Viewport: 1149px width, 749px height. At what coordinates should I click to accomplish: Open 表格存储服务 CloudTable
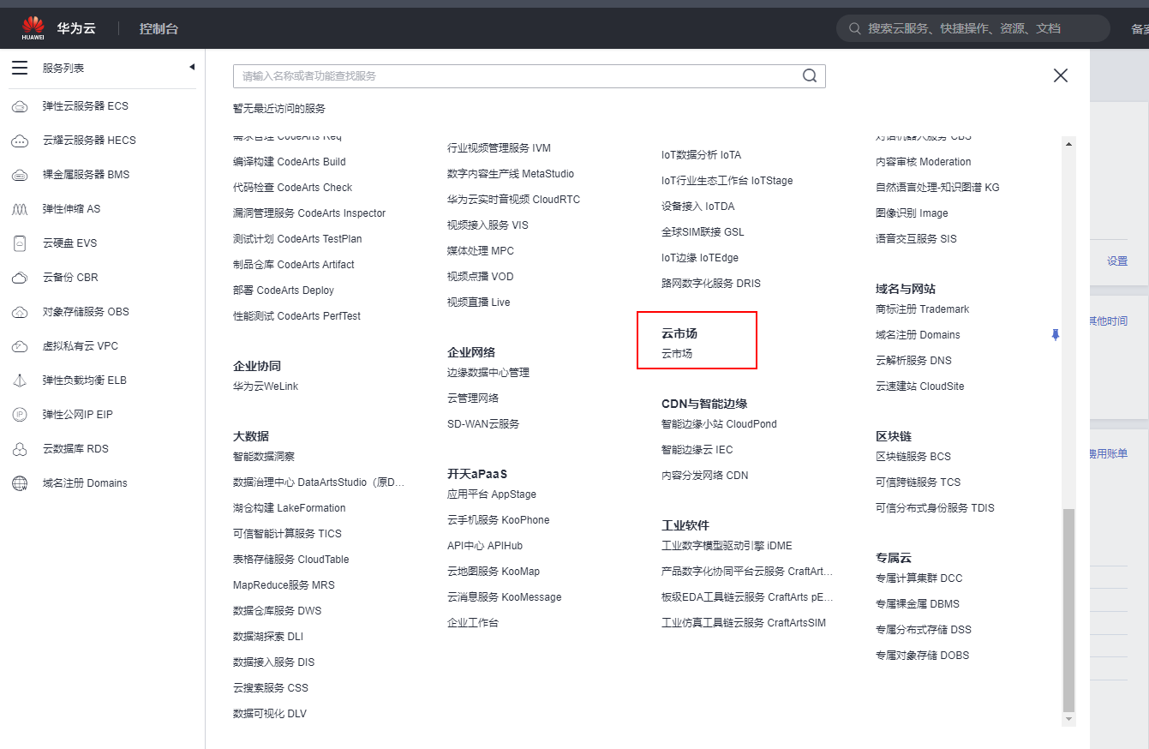(x=291, y=560)
